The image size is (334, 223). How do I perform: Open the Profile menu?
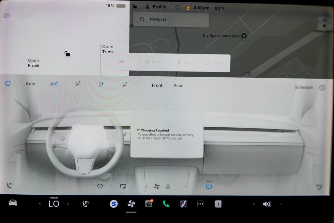click(x=156, y=7)
